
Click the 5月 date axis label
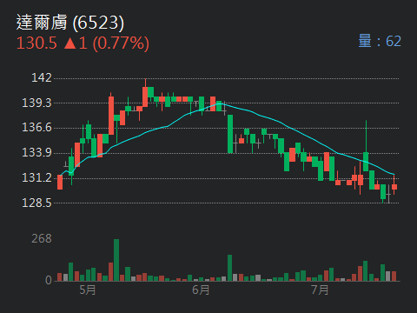pos(88,290)
